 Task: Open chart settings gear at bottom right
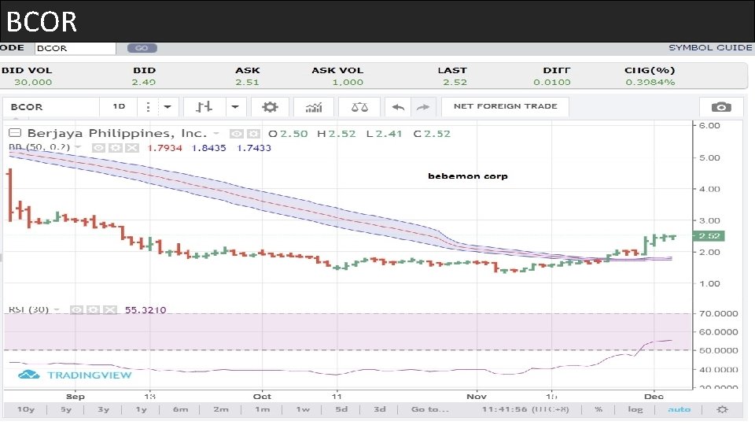[722, 409]
